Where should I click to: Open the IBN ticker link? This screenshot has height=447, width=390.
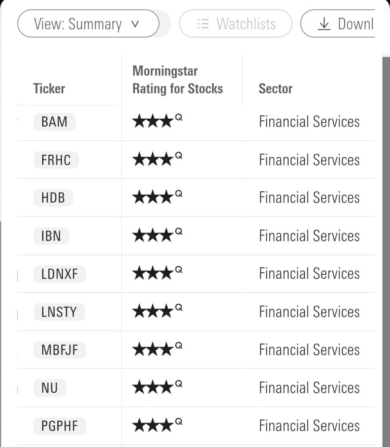[51, 236]
